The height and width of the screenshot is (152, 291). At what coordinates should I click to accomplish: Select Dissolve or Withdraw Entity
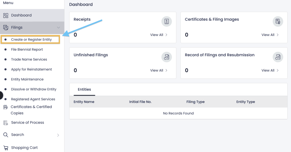34,89
